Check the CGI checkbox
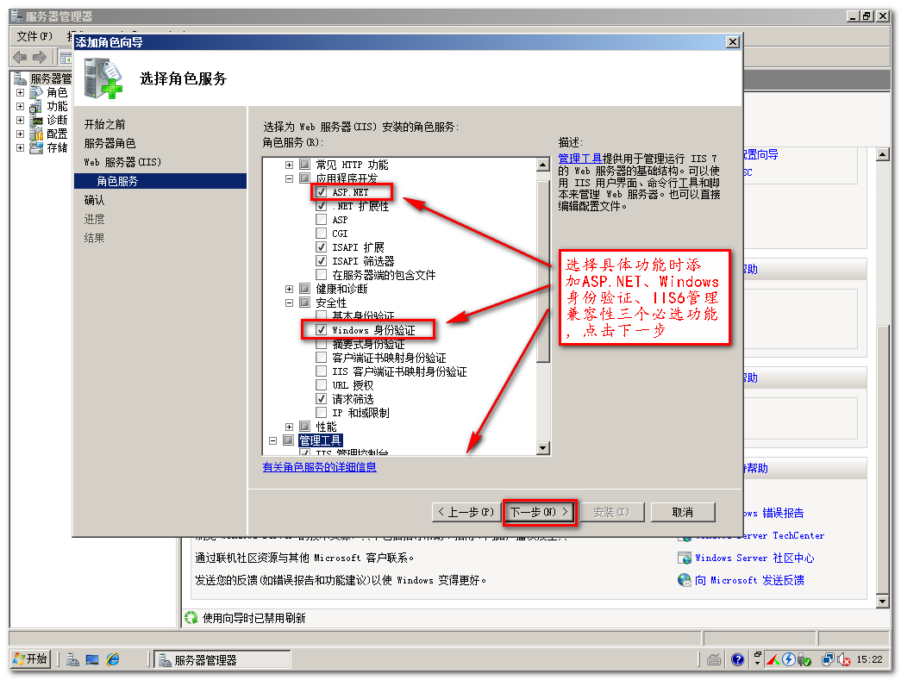The image size is (901, 680). pyautogui.click(x=322, y=234)
